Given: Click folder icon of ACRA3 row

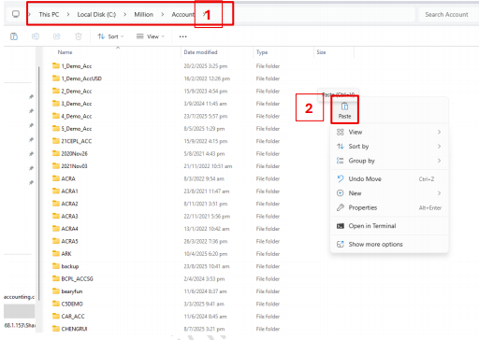Looking at the screenshot, I should pos(56,216).
